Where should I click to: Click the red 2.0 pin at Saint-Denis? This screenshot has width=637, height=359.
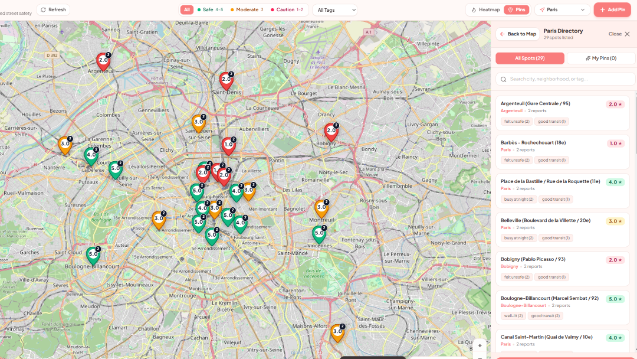(x=226, y=80)
